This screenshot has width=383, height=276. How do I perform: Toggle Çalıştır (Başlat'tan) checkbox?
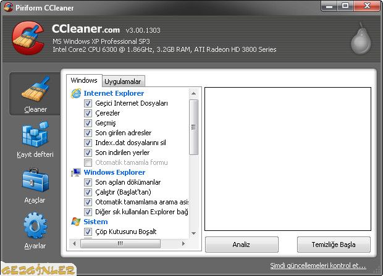tap(88, 192)
